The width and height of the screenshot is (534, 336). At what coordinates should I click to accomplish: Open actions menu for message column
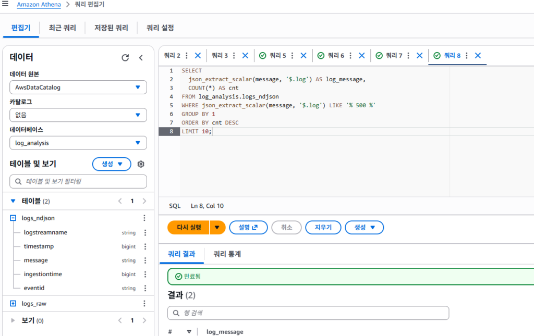pyautogui.click(x=145, y=260)
